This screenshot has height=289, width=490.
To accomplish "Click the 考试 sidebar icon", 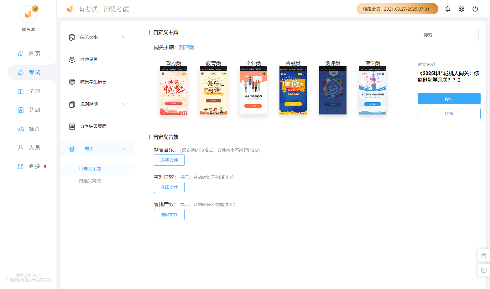I will (x=21, y=73).
